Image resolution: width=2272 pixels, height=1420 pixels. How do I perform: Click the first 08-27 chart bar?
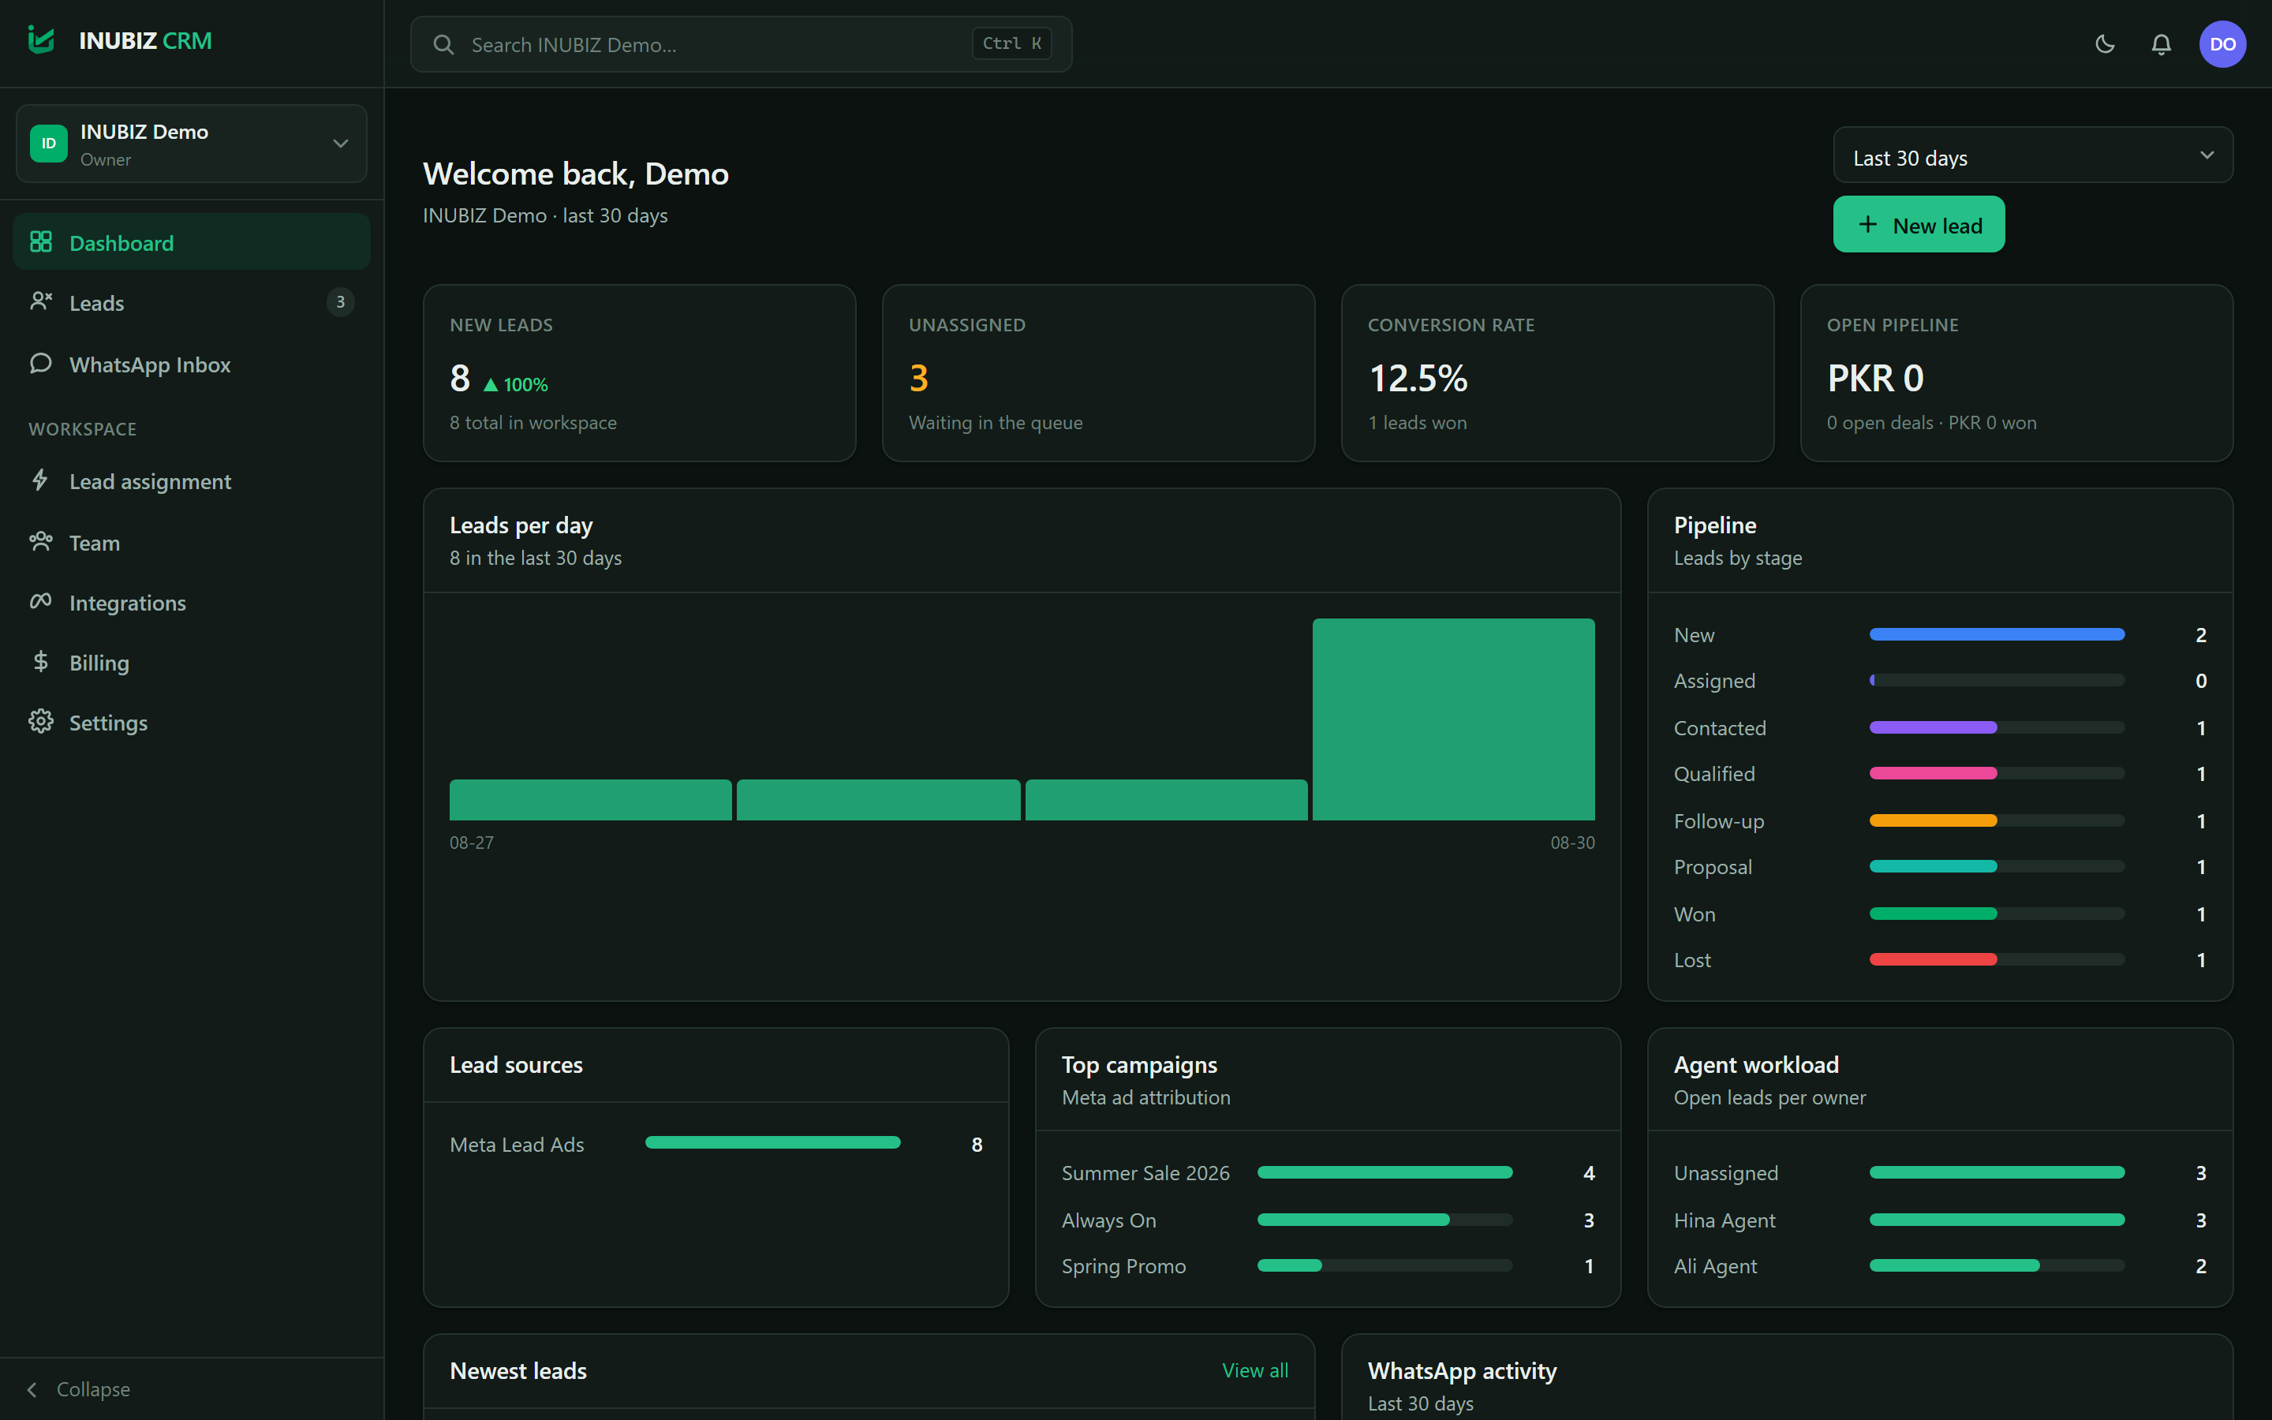pos(591,800)
